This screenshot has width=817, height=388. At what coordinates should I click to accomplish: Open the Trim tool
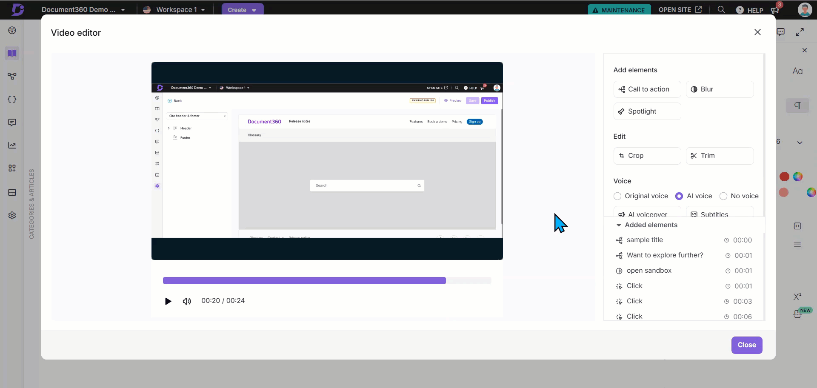click(x=720, y=156)
